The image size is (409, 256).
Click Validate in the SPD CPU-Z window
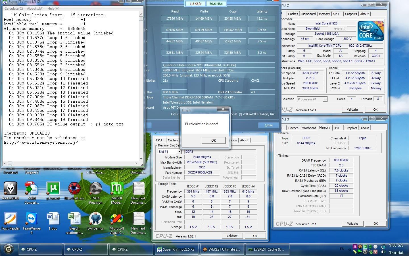pyautogui.click(x=232, y=236)
